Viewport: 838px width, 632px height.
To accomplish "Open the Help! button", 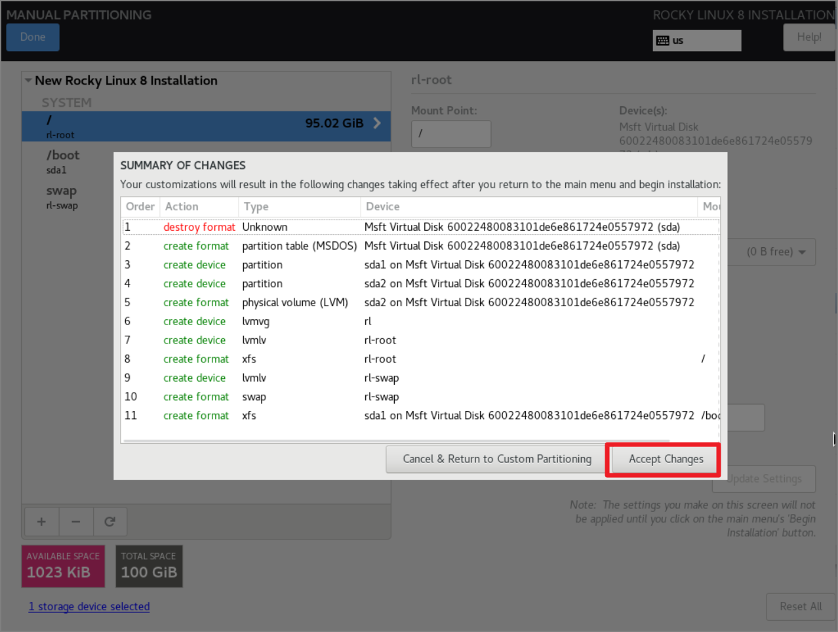I will point(808,37).
